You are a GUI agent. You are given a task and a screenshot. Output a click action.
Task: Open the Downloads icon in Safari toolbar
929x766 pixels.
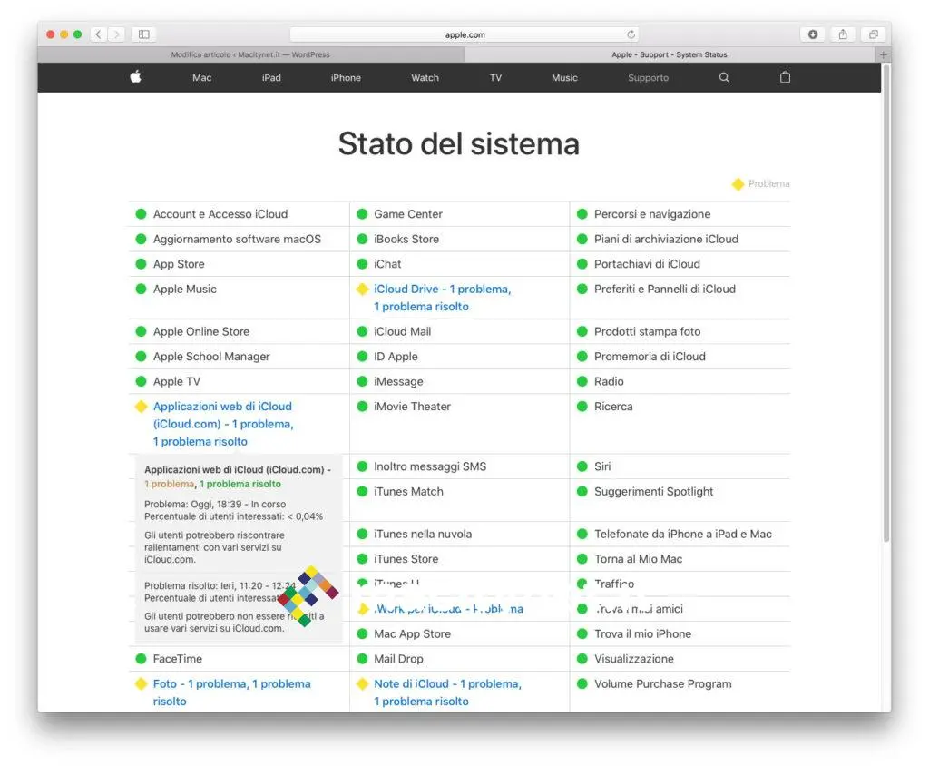(x=813, y=34)
